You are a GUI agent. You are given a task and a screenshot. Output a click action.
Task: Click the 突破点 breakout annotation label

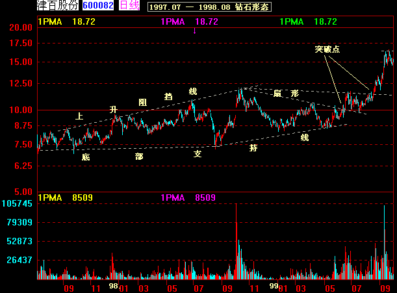[x=327, y=49]
